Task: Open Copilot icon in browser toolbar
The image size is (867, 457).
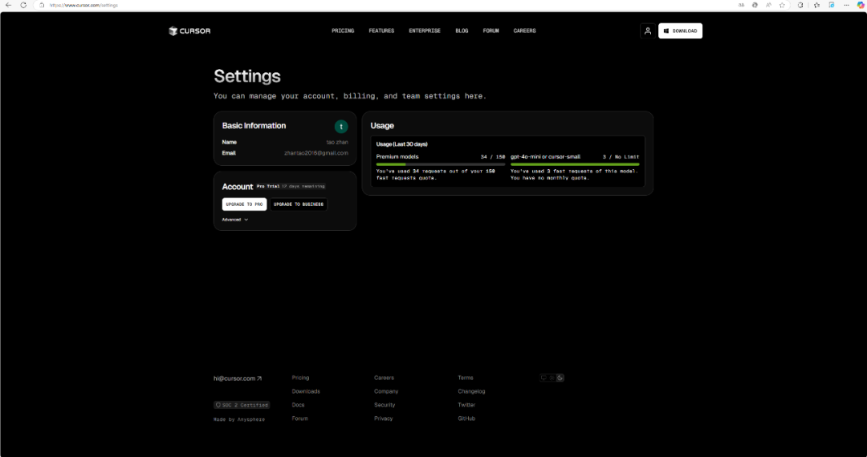Action: (x=861, y=5)
